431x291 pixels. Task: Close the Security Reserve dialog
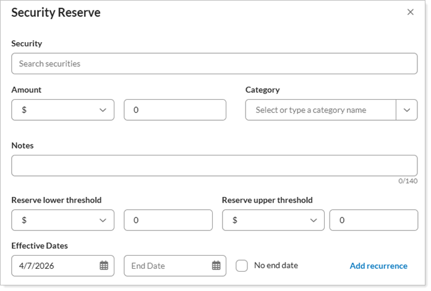coord(410,12)
